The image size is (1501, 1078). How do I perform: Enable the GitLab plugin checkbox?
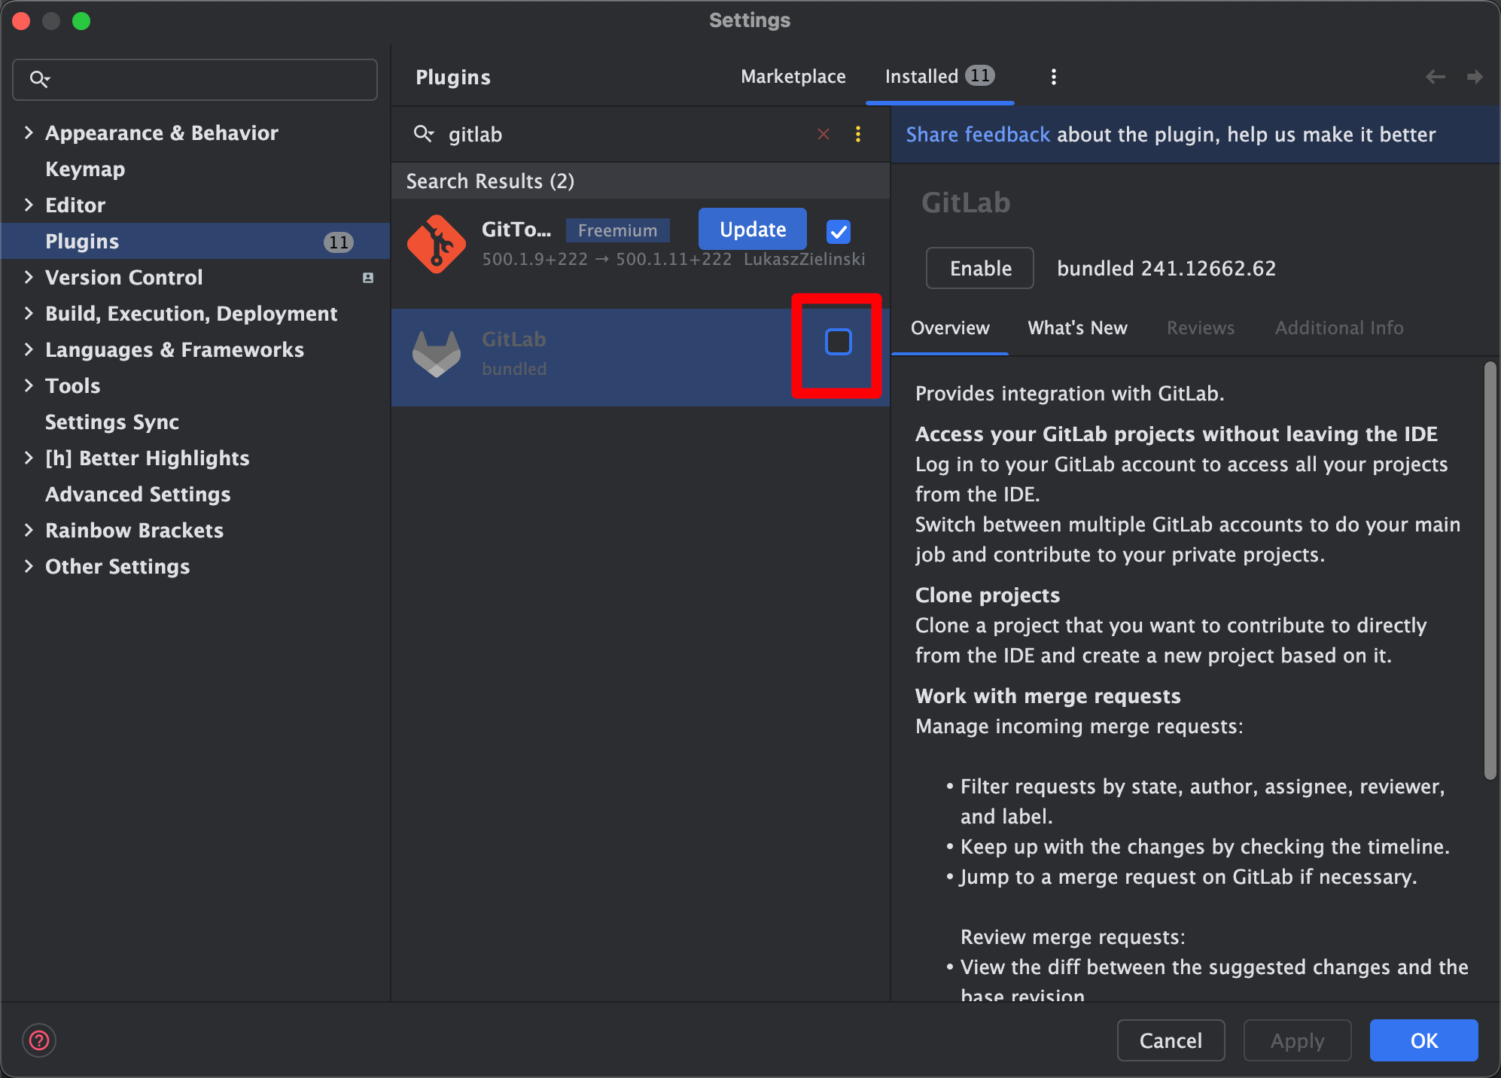pyautogui.click(x=838, y=343)
